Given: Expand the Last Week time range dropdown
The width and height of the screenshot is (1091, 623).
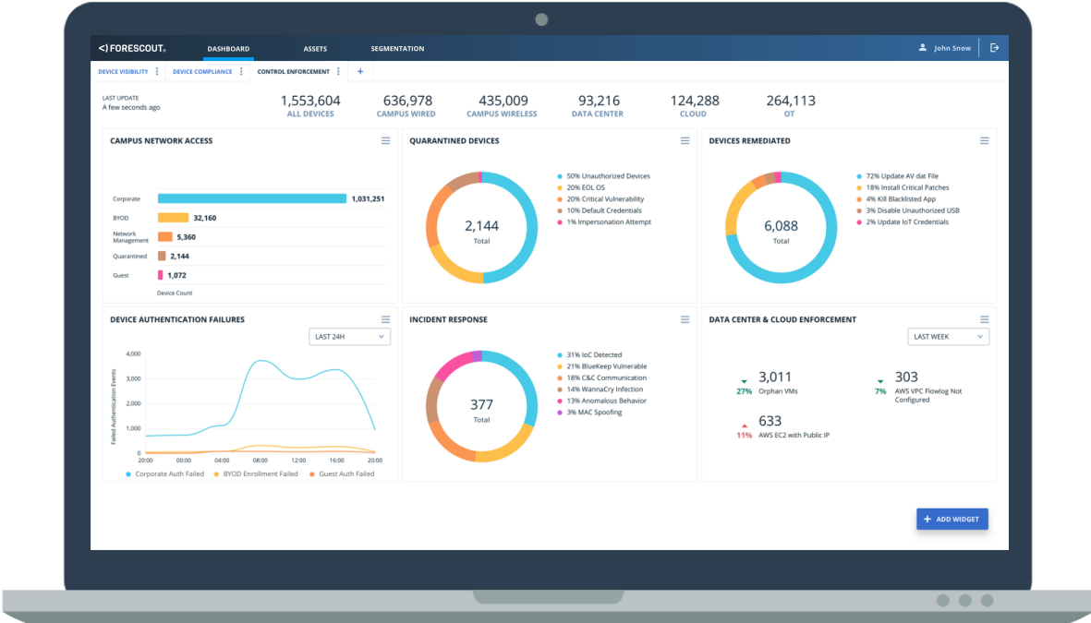Looking at the screenshot, I should pyautogui.click(x=948, y=337).
